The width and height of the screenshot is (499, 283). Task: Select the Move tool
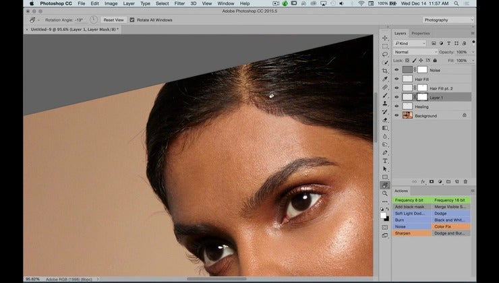tap(385, 38)
